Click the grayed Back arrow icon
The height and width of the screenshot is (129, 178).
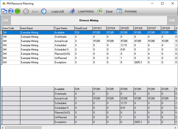[x=26, y=11]
